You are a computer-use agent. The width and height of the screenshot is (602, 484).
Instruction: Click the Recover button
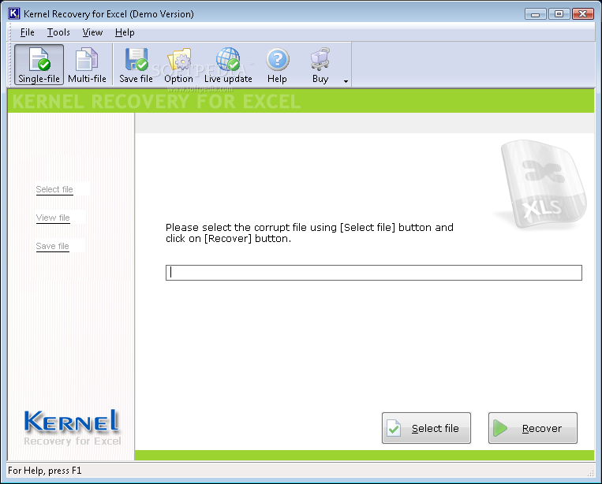[x=533, y=428]
